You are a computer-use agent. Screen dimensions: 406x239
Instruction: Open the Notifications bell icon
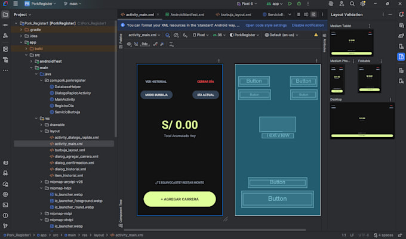401,14
